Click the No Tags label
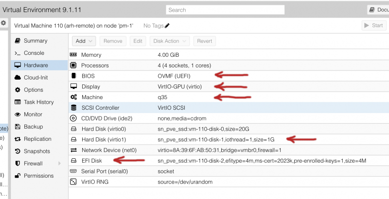 153,26
